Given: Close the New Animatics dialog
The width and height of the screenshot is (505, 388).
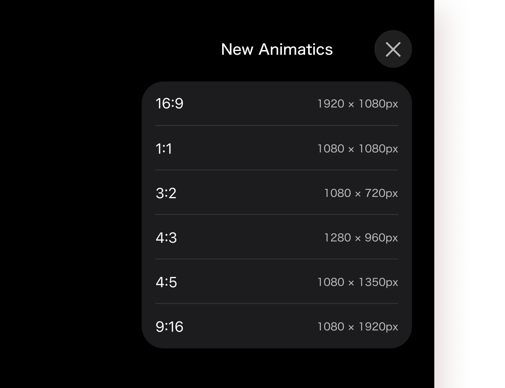Looking at the screenshot, I should 393,49.
